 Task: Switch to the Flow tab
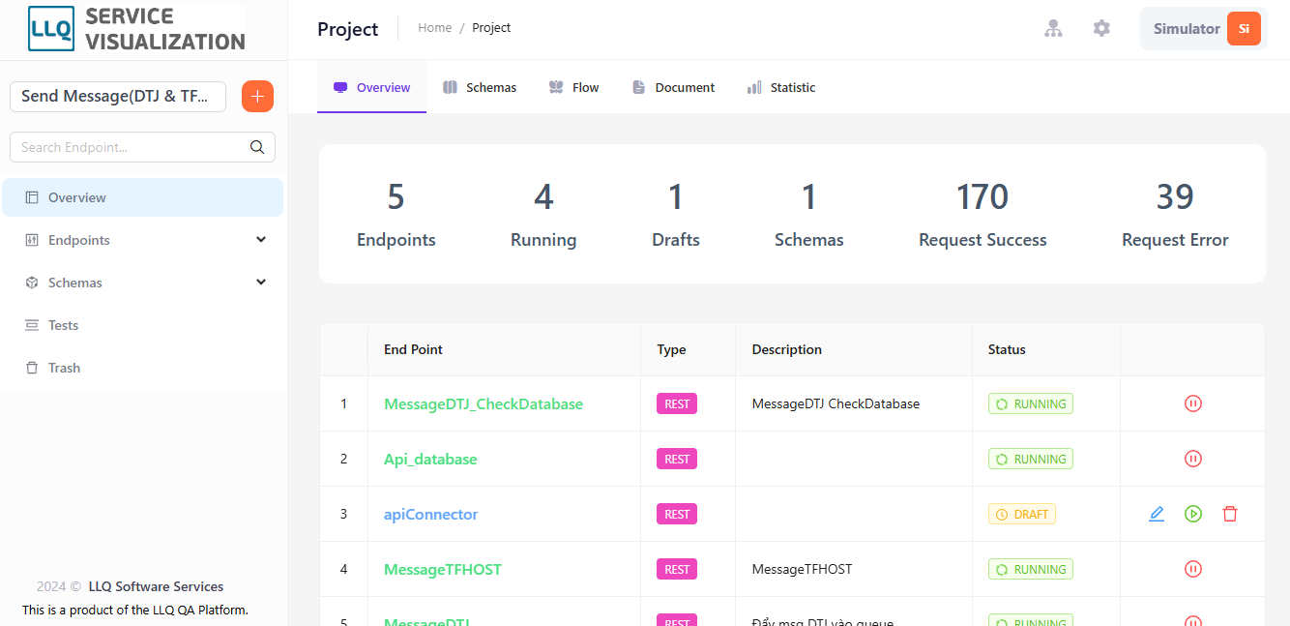(574, 87)
